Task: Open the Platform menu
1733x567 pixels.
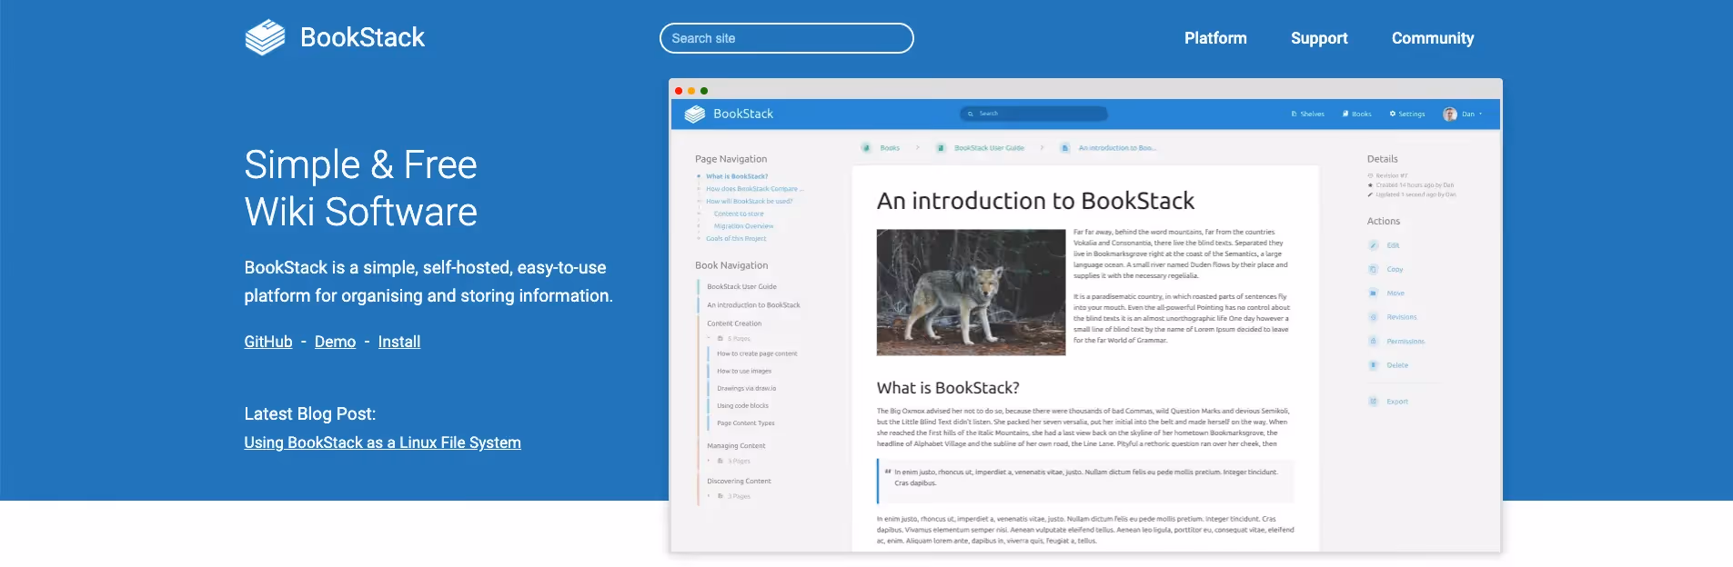Action: click(x=1215, y=38)
